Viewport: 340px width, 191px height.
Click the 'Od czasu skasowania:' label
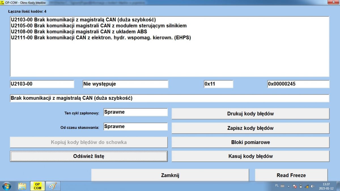[x=80, y=128]
